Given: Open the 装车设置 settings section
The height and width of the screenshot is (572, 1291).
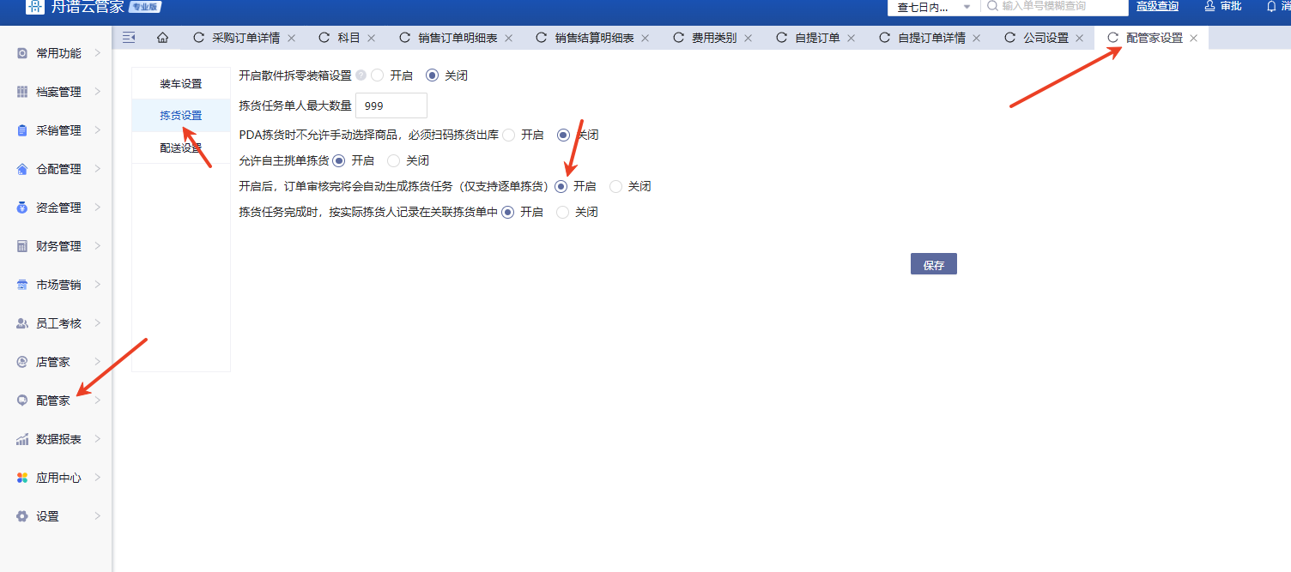Looking at the screenshot, I should 181,84.
